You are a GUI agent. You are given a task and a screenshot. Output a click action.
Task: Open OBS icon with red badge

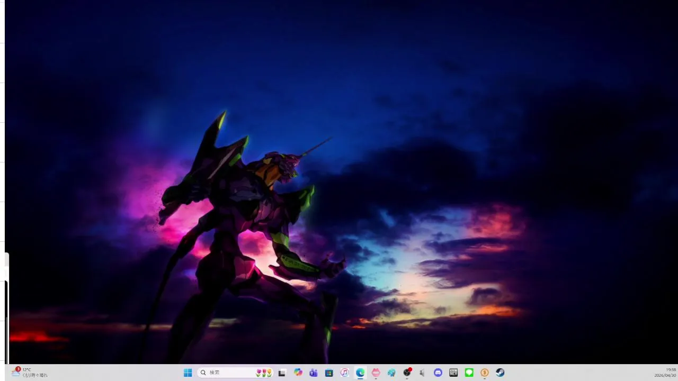coord(407,373)
